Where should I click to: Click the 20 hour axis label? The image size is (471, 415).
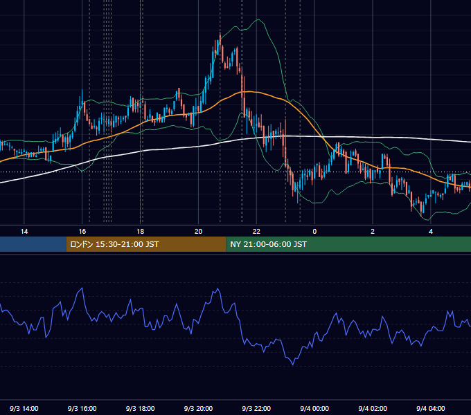198,232
